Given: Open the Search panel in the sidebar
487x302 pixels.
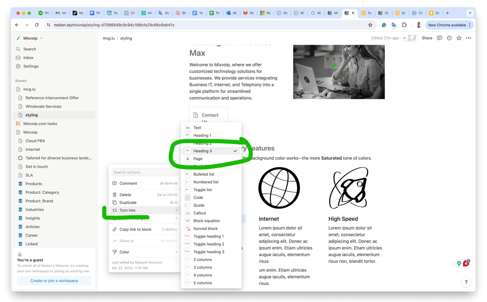Looking at the screenshot, I should click(x=29, y=49).
